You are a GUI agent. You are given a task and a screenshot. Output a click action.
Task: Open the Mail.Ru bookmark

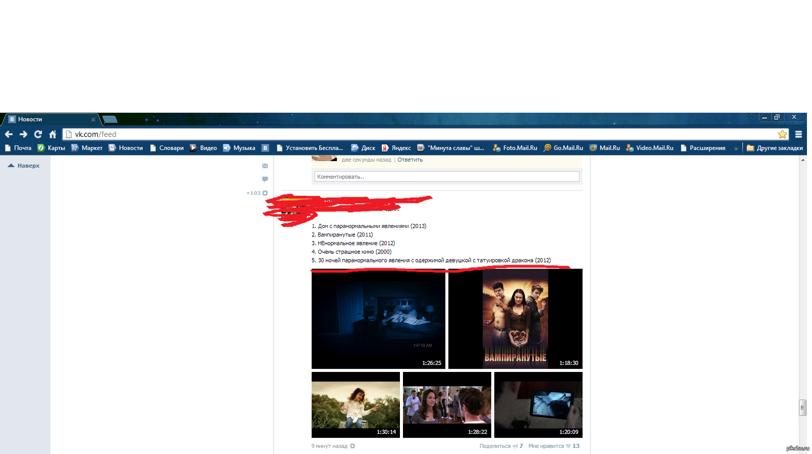pyautogui.click(x=604, y=148)
